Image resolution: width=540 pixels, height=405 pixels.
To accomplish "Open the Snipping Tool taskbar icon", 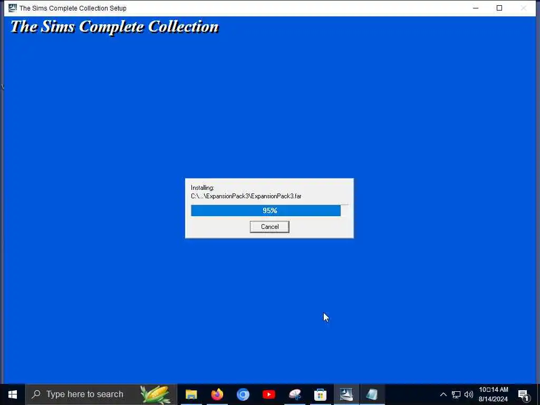I will point(295,394).
